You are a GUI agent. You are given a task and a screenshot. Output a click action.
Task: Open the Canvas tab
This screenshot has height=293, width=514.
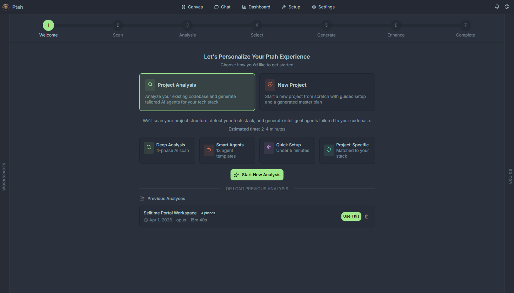point(192,7)
